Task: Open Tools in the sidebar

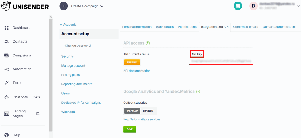Action: coord(17,83)
